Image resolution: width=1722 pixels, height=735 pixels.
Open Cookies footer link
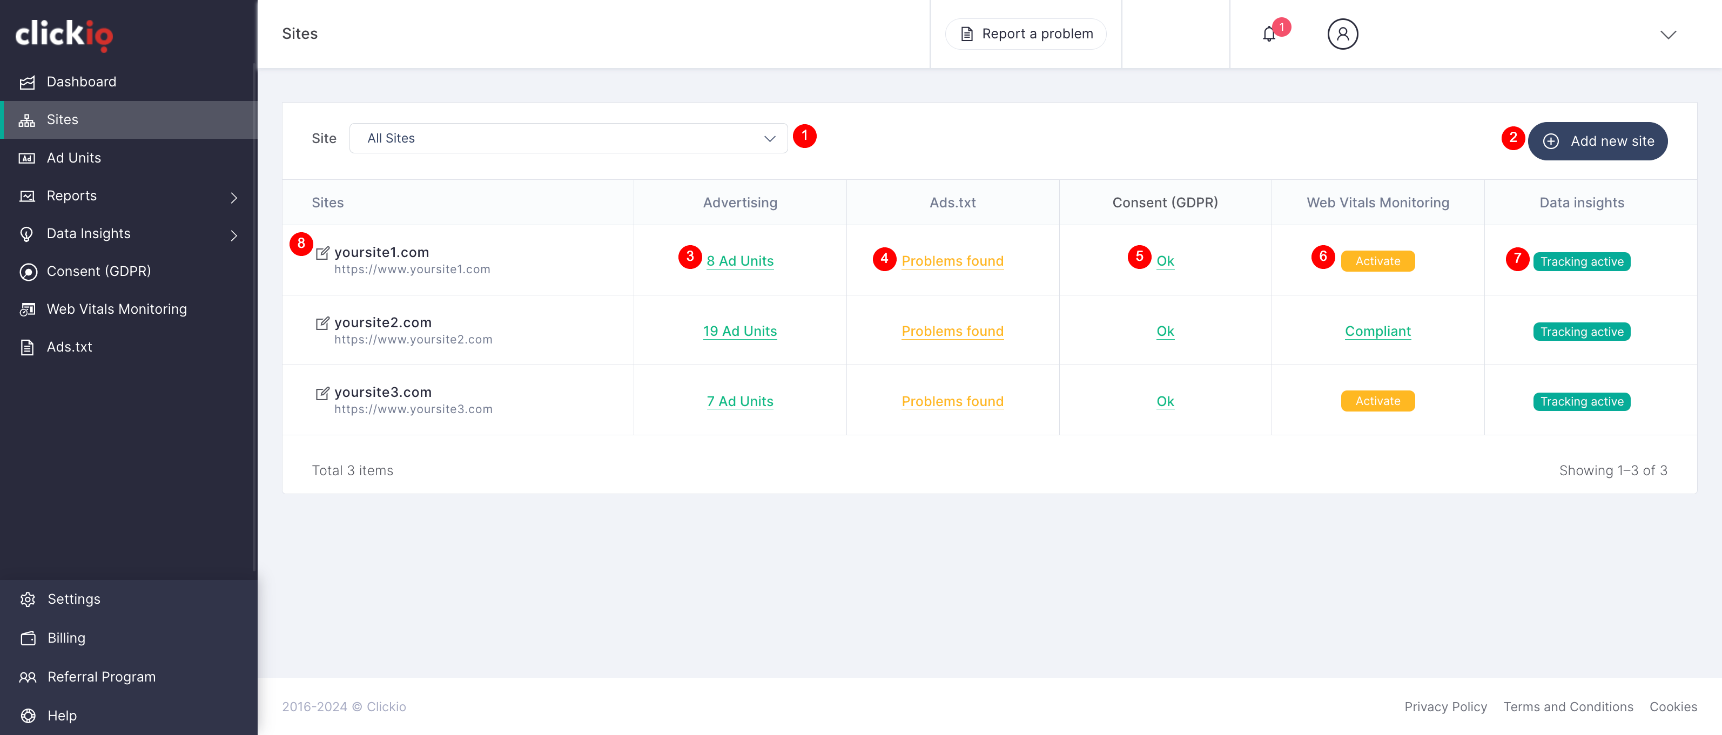tap(1673, 707)
